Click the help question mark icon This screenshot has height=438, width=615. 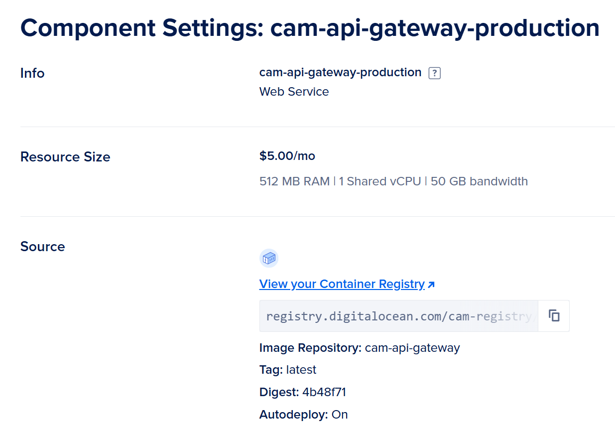435,73
